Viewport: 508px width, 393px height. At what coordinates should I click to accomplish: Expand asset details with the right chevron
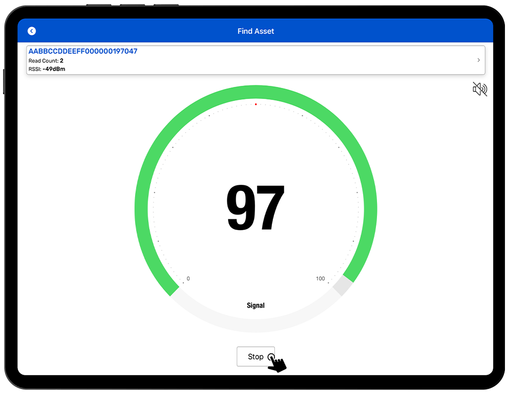(x=479, y=60)
